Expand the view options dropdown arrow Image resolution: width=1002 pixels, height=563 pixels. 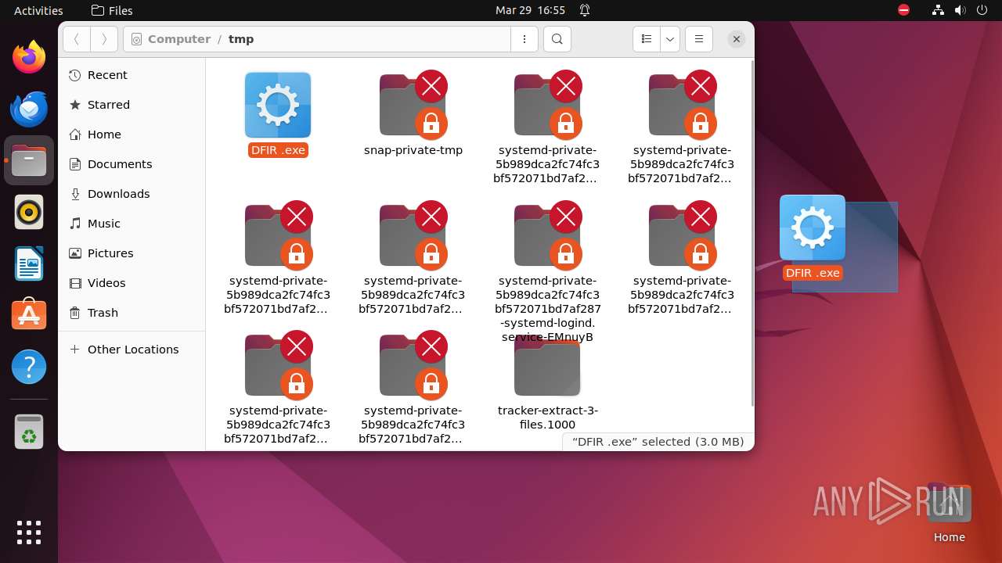tap(669, 39)
